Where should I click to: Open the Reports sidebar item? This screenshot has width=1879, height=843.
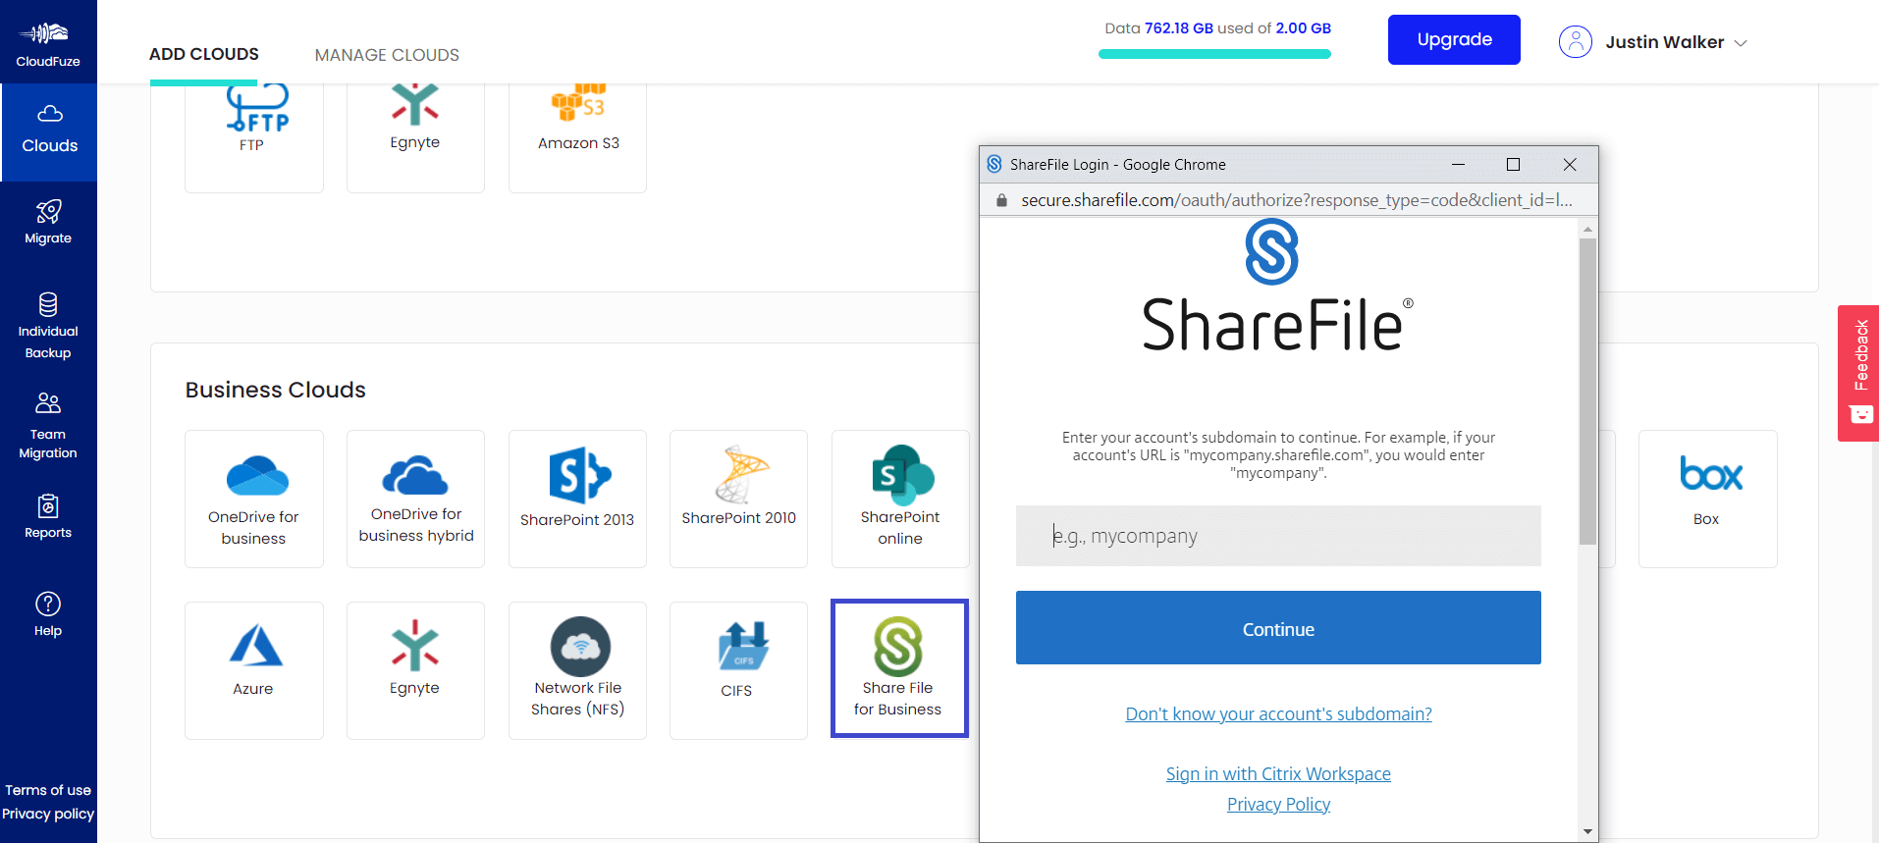48,516
